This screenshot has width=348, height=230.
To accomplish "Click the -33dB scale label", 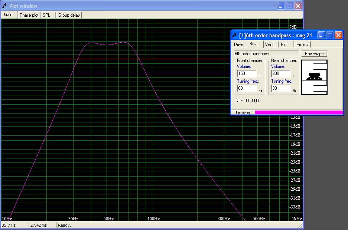I will [x=295, y=207].
